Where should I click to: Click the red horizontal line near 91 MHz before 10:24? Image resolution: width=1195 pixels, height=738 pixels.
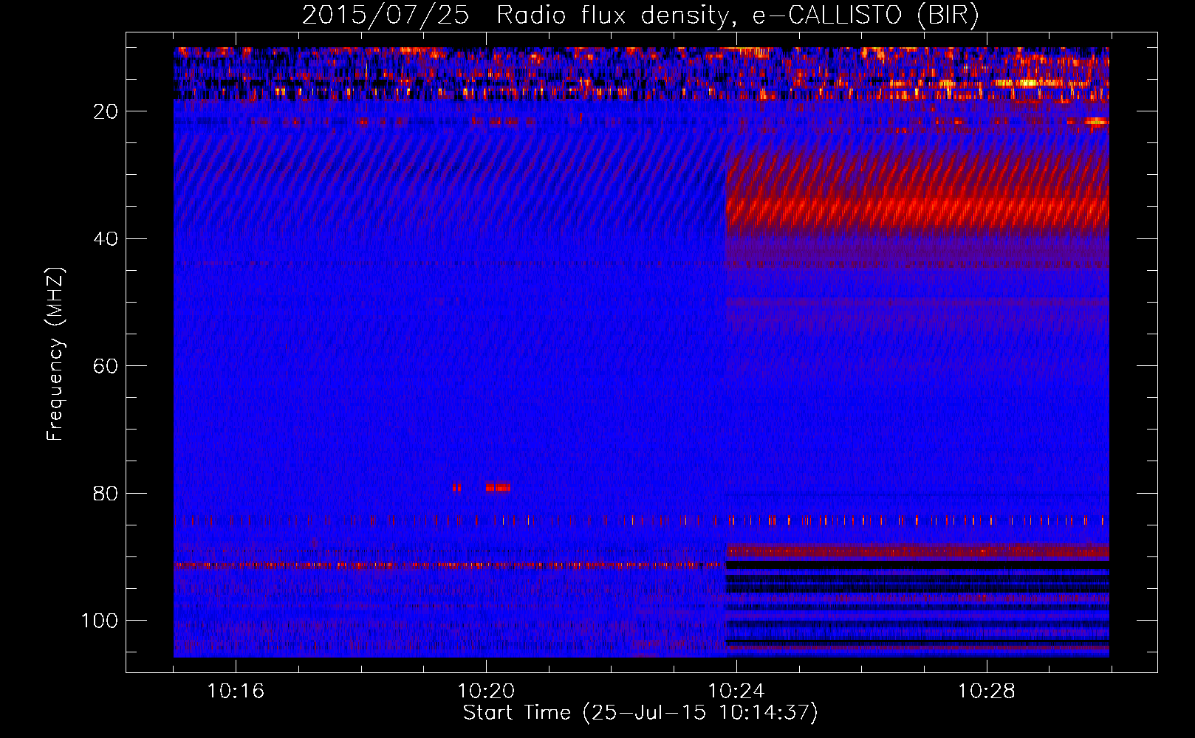(449, 565)
